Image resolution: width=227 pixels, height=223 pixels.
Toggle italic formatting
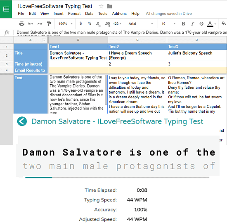pyautogui.click(x=192, y=24)
